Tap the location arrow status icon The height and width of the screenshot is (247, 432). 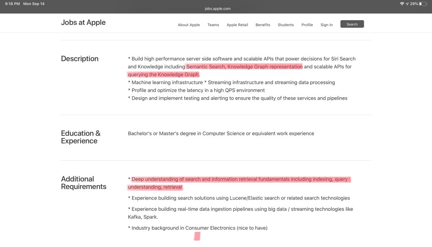pos(407,4)
